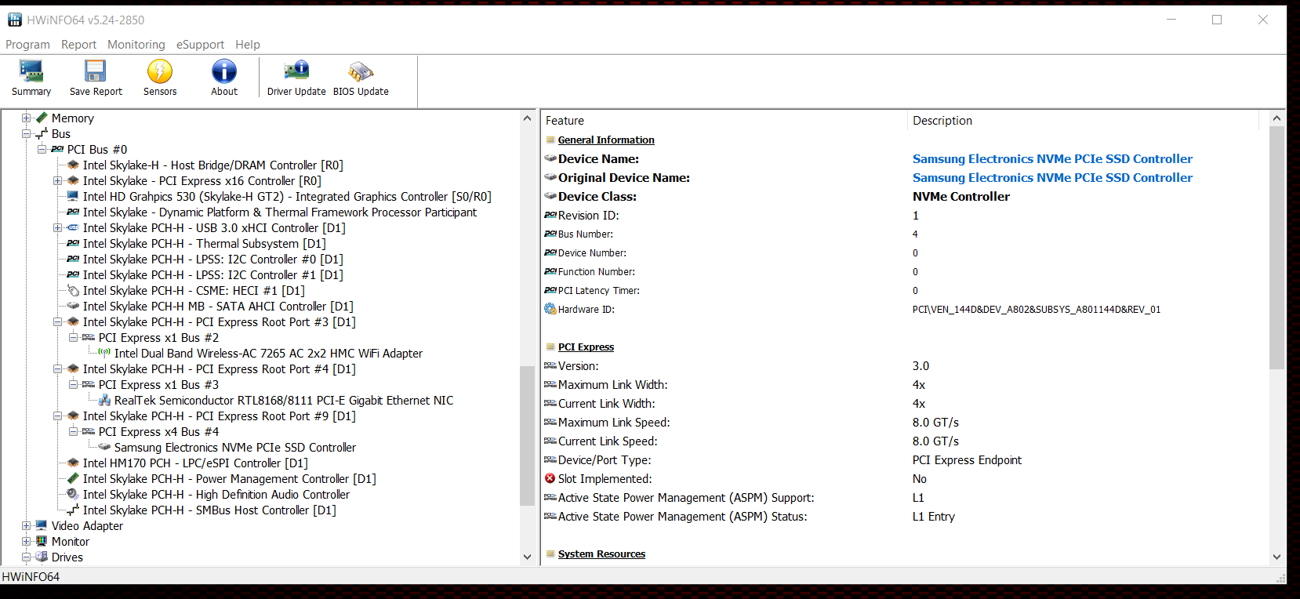
Task: Collapse the Bus tree node
Action: coord(26,134)
